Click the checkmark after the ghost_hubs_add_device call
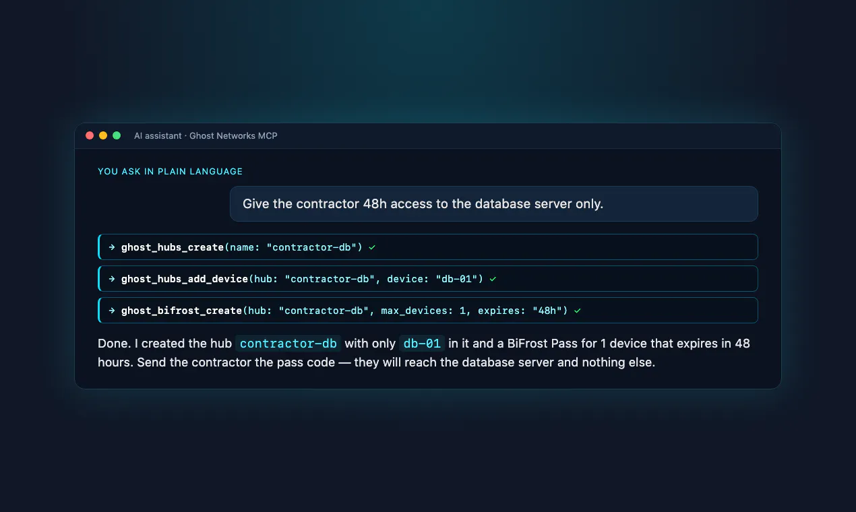 tap(493, 279)
